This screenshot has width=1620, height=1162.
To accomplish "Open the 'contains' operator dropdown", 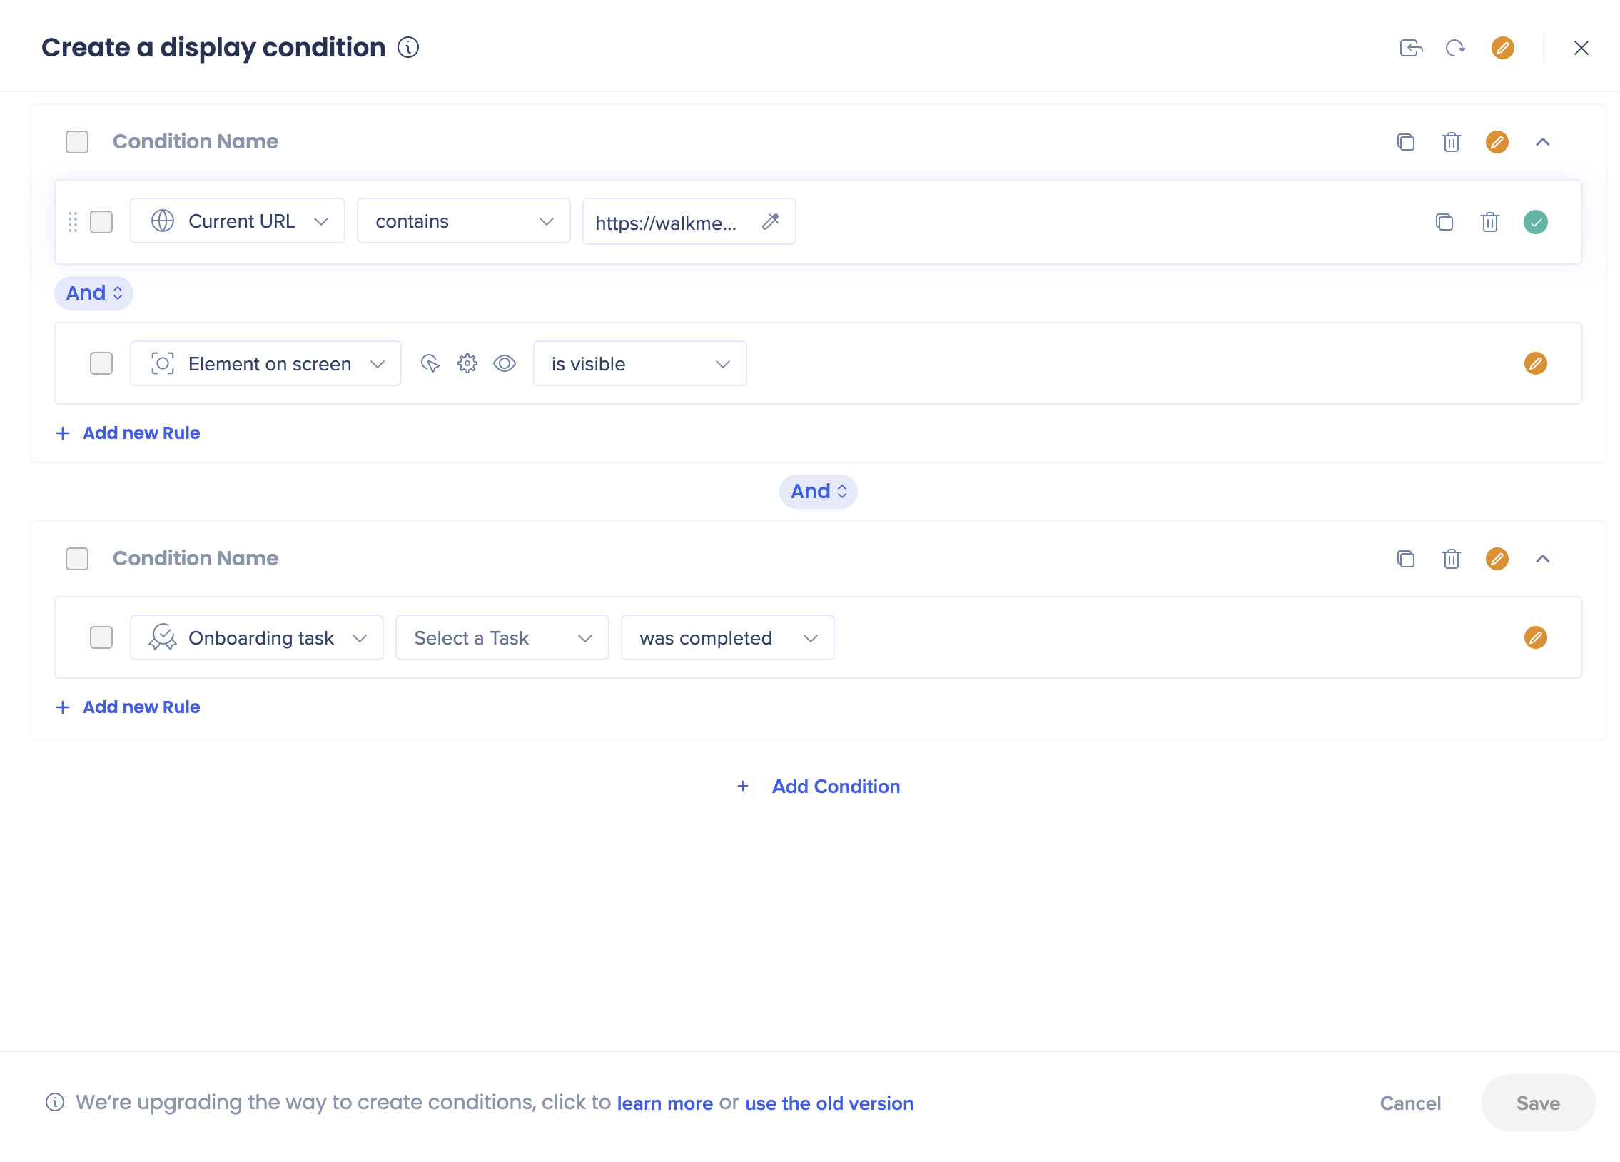I will [x=464, y=222].
